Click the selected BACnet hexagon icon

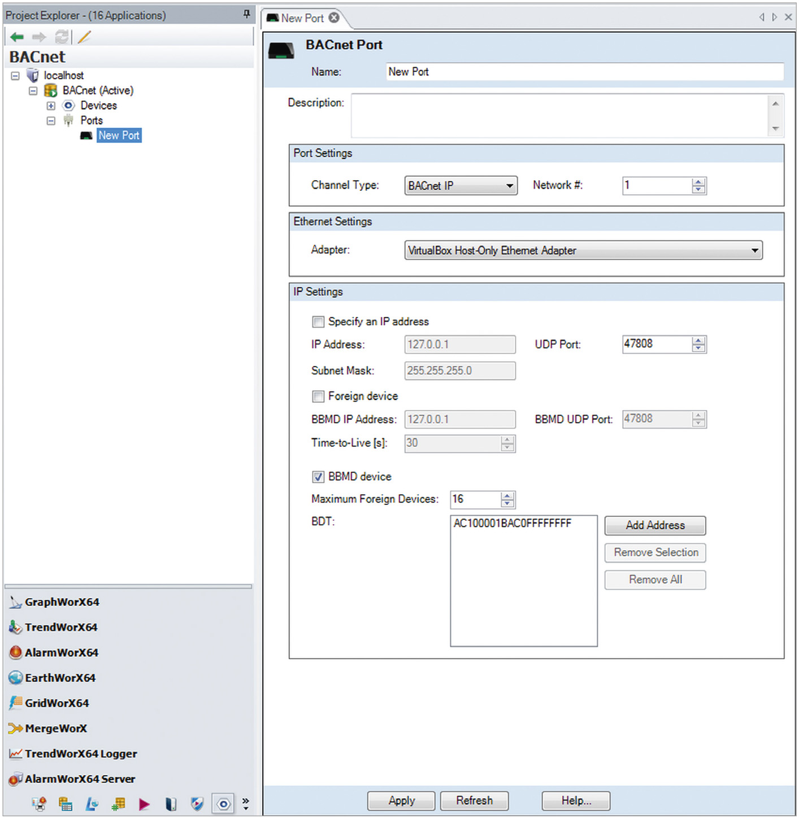click(x=224, y=804)
